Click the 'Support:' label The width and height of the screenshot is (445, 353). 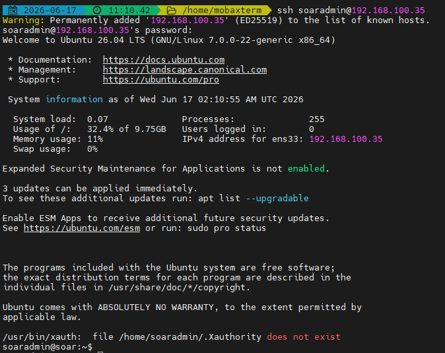[x=39, y=80]
